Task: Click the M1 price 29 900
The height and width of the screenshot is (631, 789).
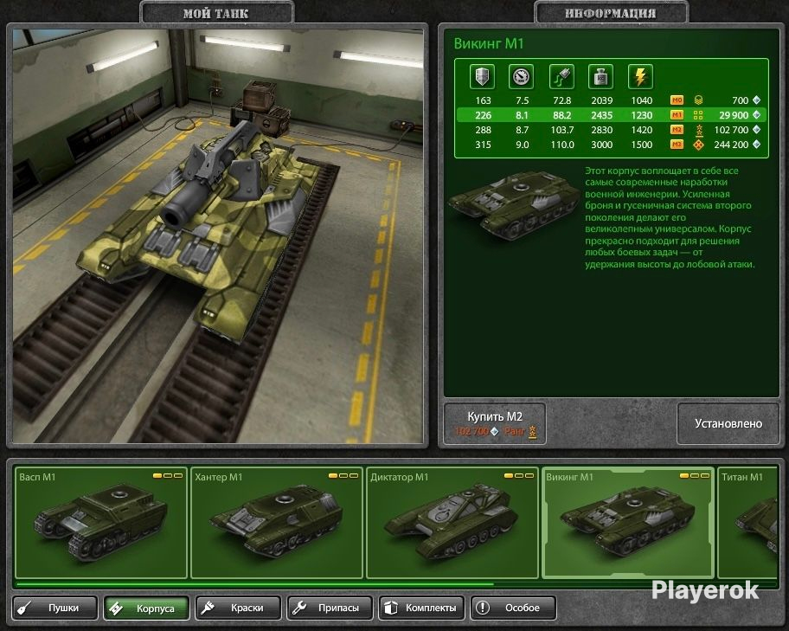Action: (x=734, y=115)
